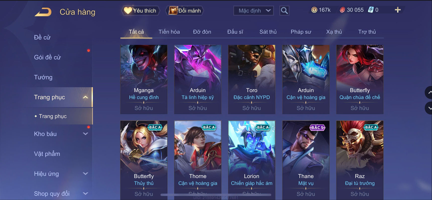
Task: Expand the Kho báu section
Action: point(85,134)
